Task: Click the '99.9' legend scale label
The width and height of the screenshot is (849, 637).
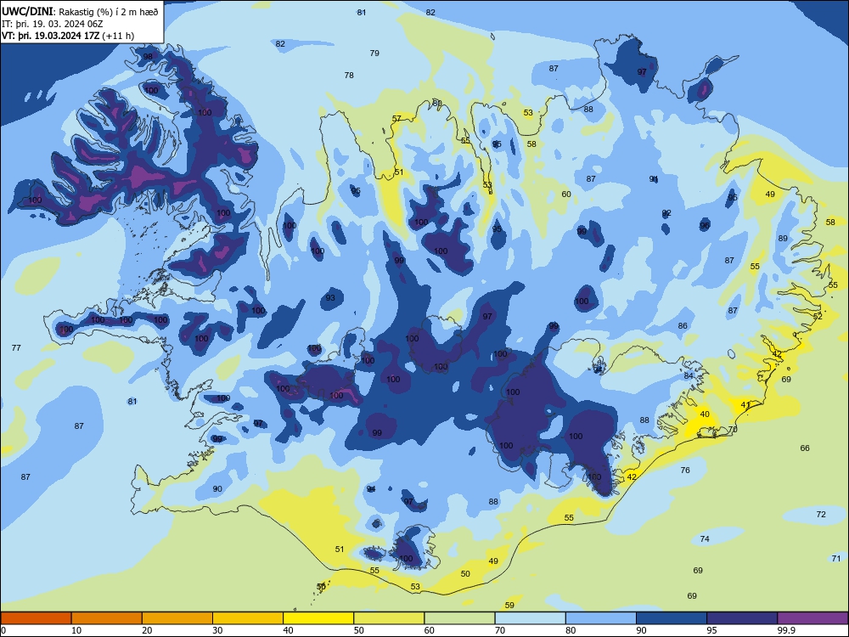Action: [785, 630]
